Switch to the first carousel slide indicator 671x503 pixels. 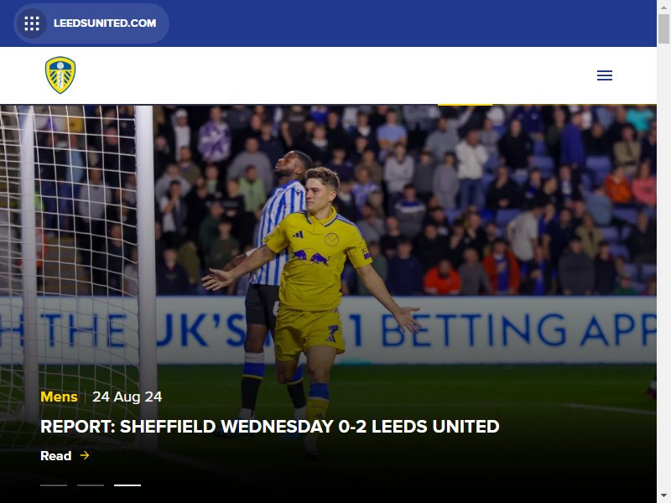54,485
